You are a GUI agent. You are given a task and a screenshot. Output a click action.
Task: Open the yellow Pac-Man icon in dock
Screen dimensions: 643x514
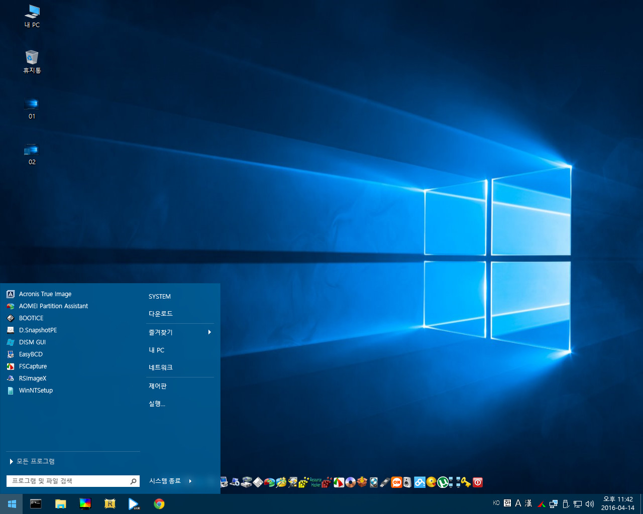point(432,482)
